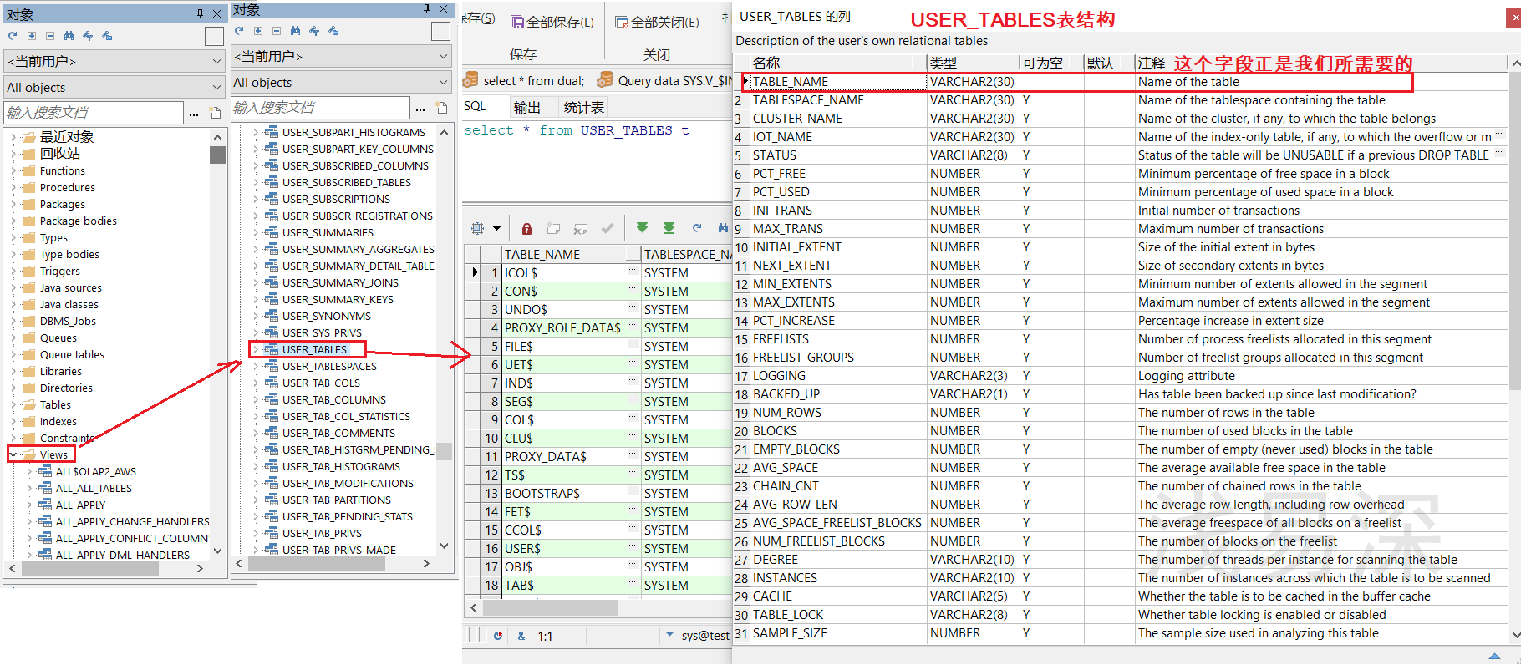The image size is (1531, 670).
Task: Click the left panel search text box
Action: (x=93, y=112)
